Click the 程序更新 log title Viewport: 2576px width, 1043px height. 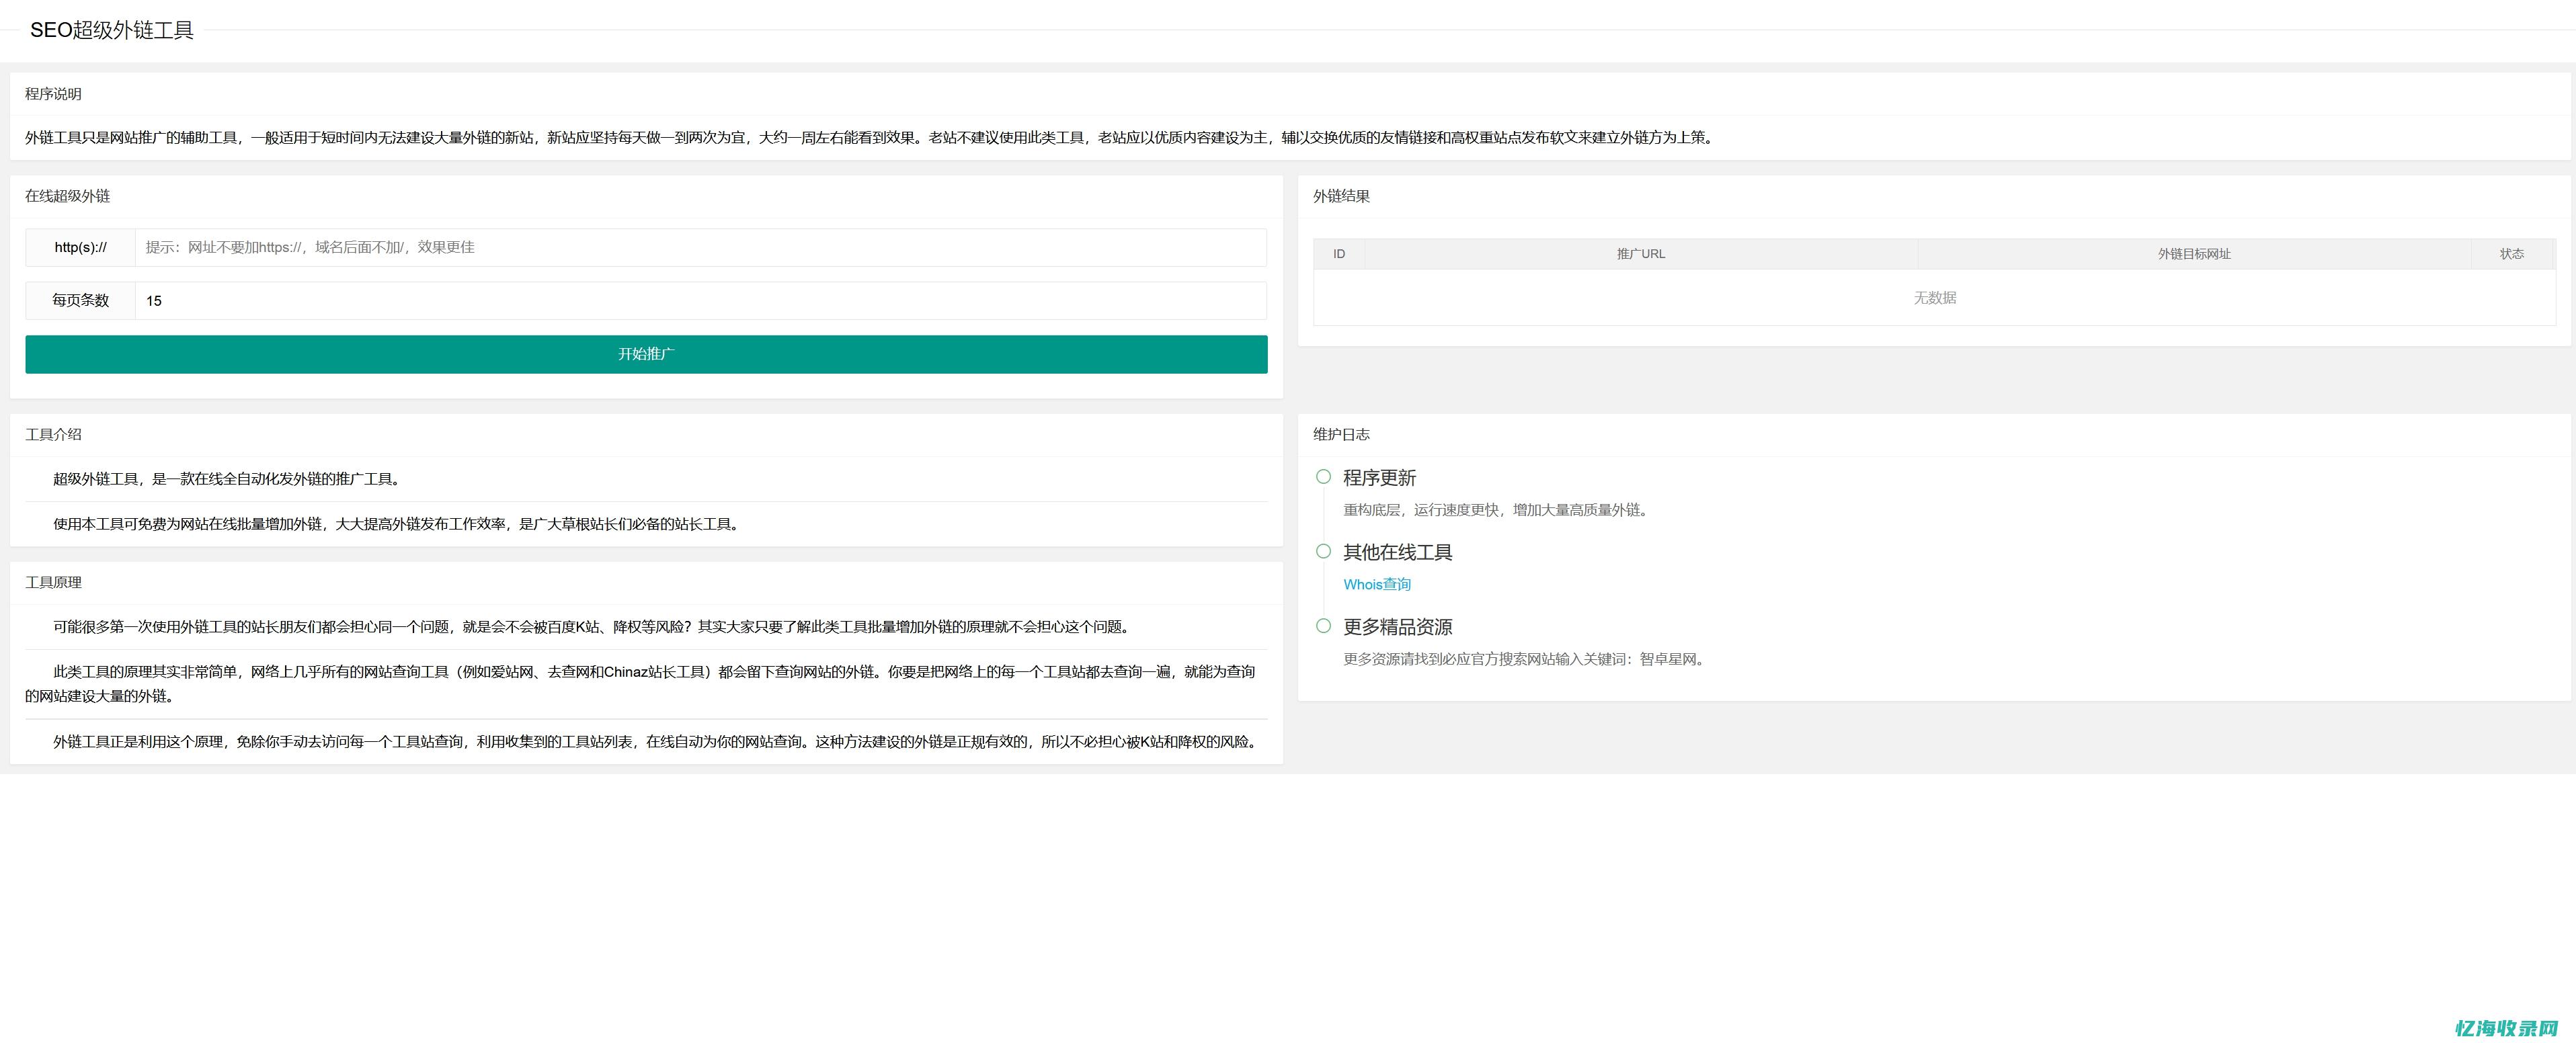click(1379, 478)
